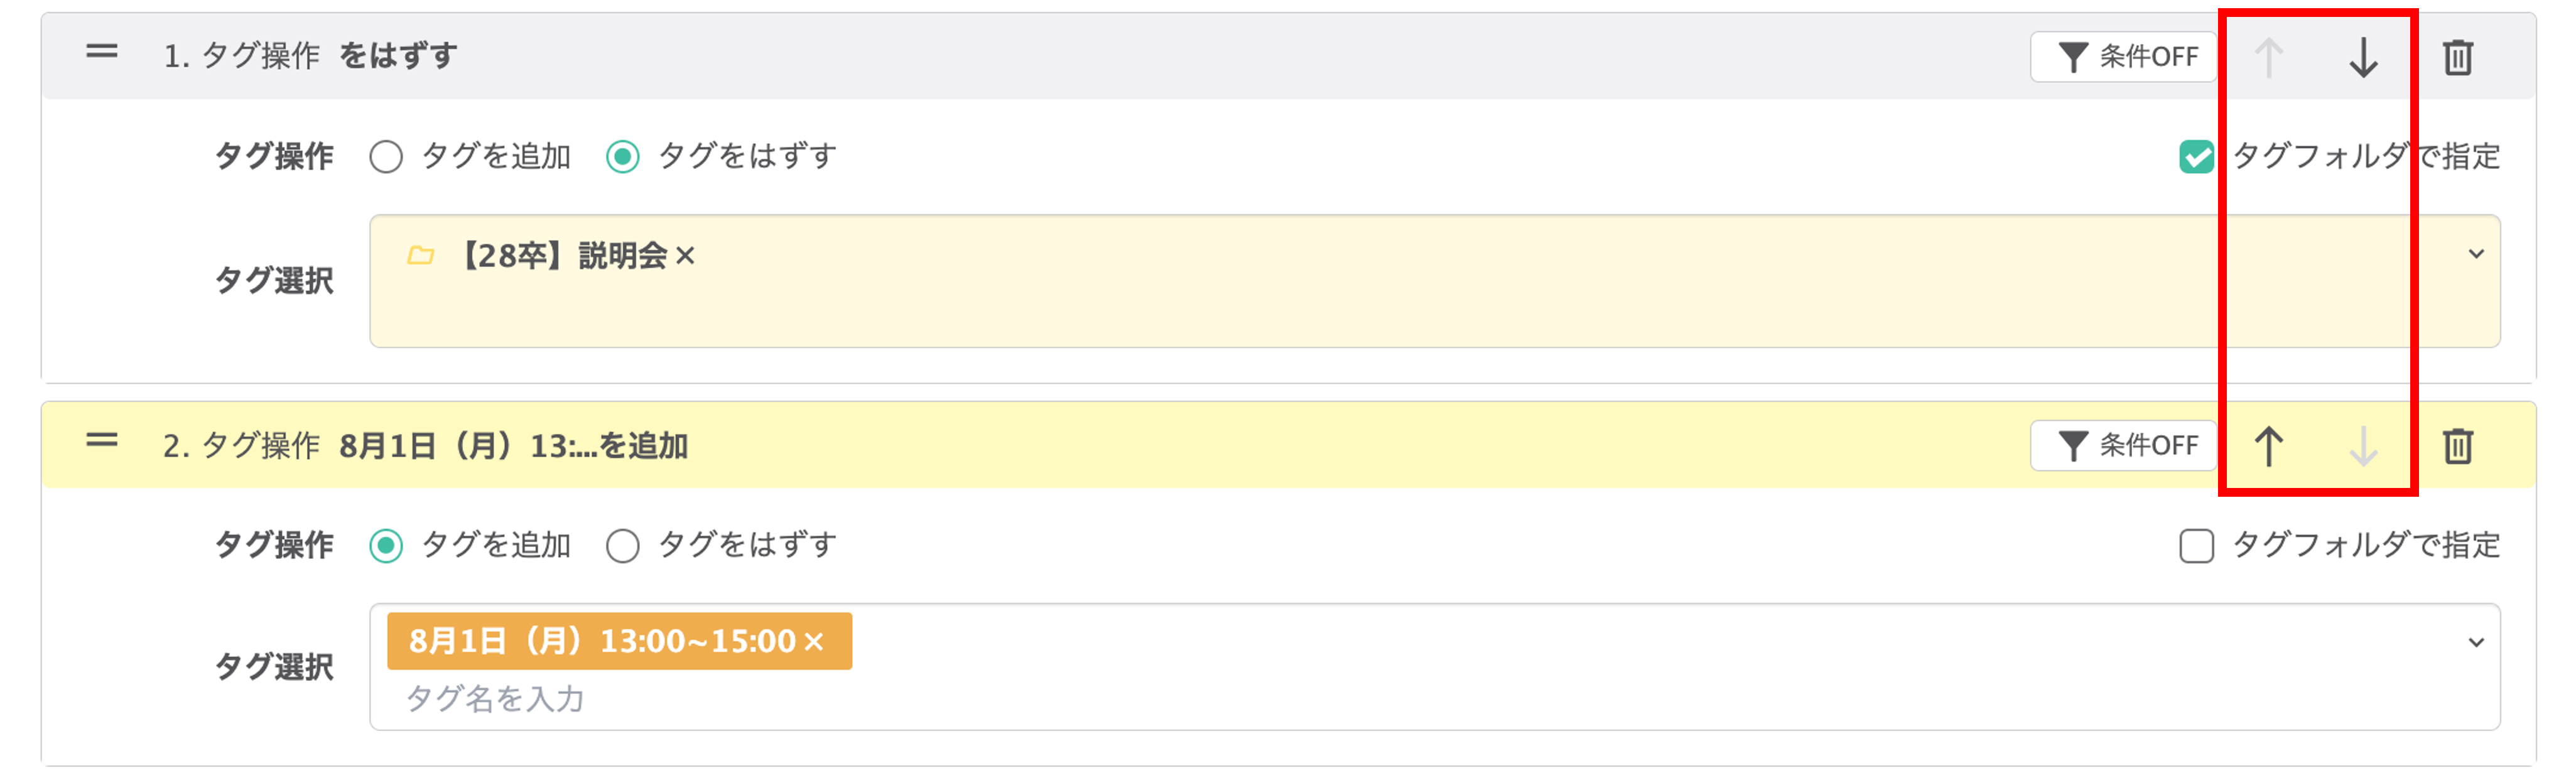Click greyed up arrow of action 1
The width and height of the screenshot is (2576, 780).
(2268, 57)
